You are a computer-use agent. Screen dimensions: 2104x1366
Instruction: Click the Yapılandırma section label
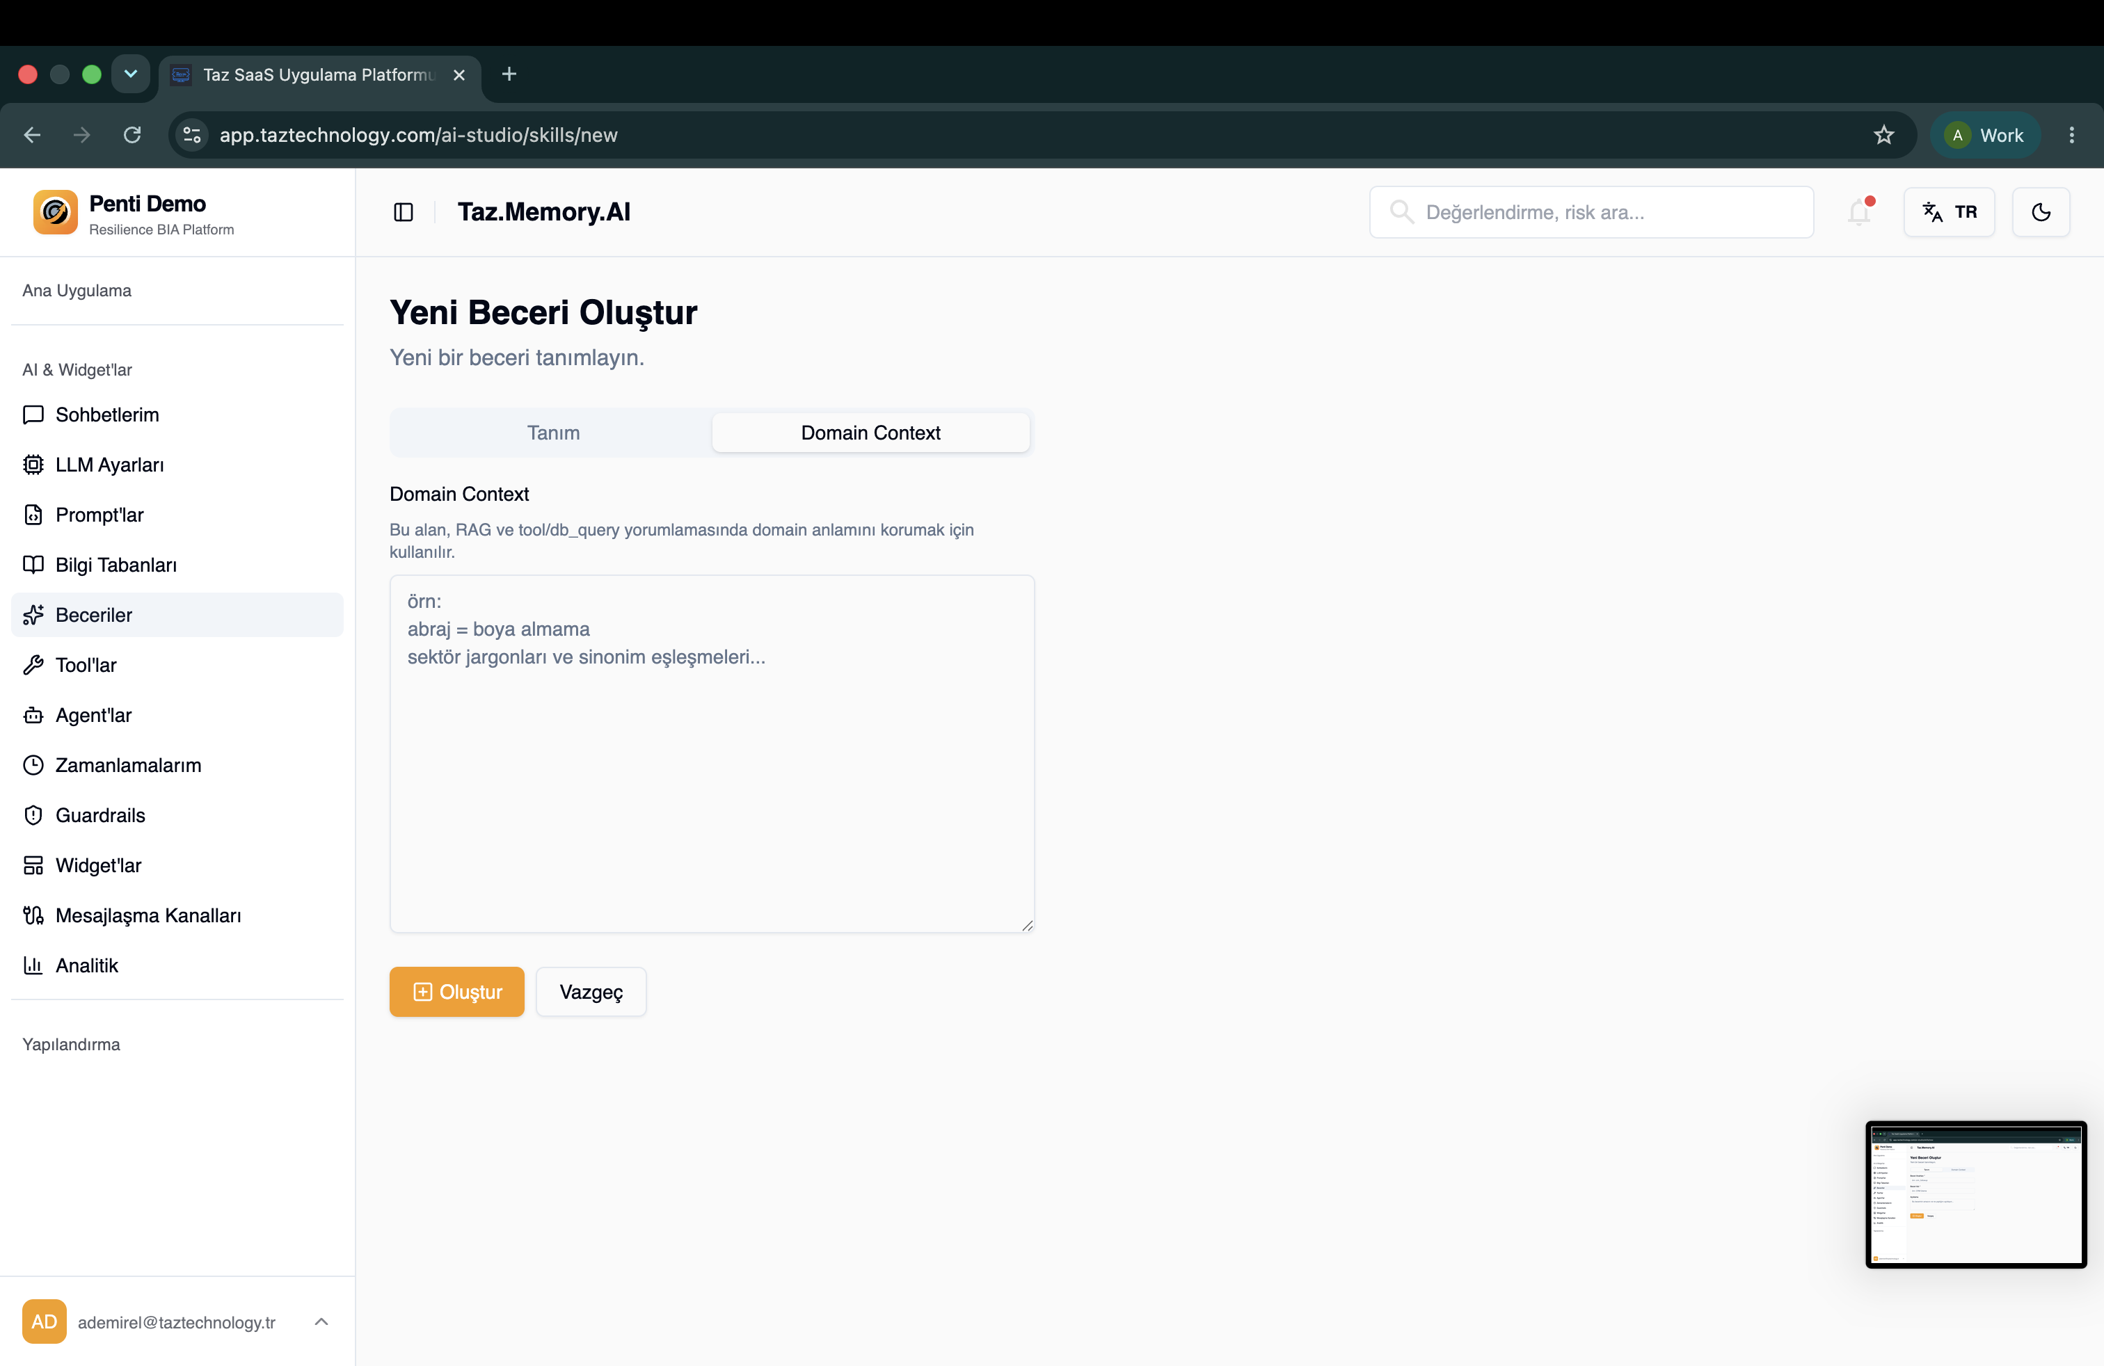pos(71,1045)
